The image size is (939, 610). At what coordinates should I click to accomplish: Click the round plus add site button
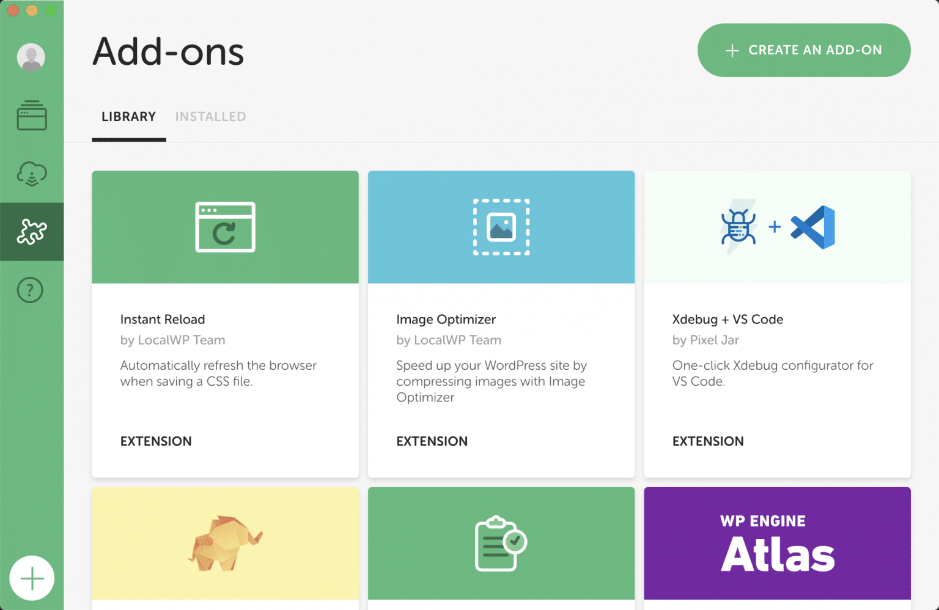point(32,578)
